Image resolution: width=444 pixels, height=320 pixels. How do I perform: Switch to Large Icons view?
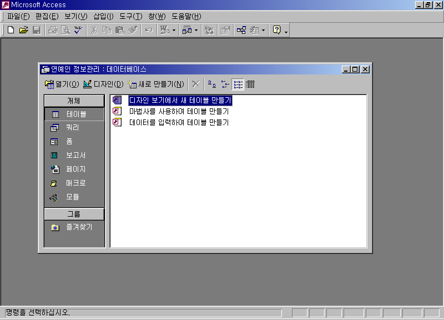click(212, 84)
